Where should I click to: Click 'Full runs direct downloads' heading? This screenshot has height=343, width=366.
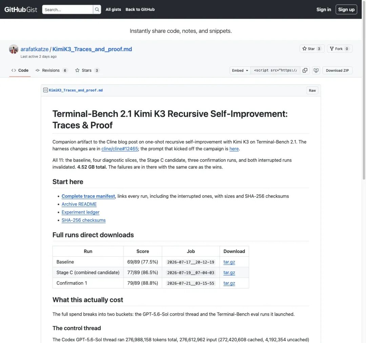coord(93,235)
